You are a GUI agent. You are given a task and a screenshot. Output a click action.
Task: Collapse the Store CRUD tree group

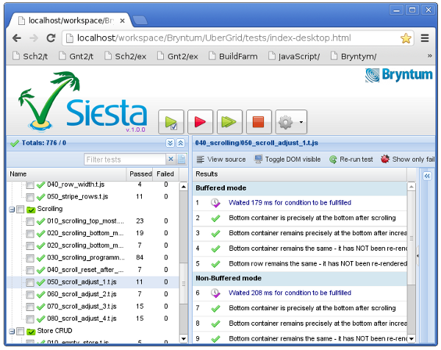[x=11, y=331]
